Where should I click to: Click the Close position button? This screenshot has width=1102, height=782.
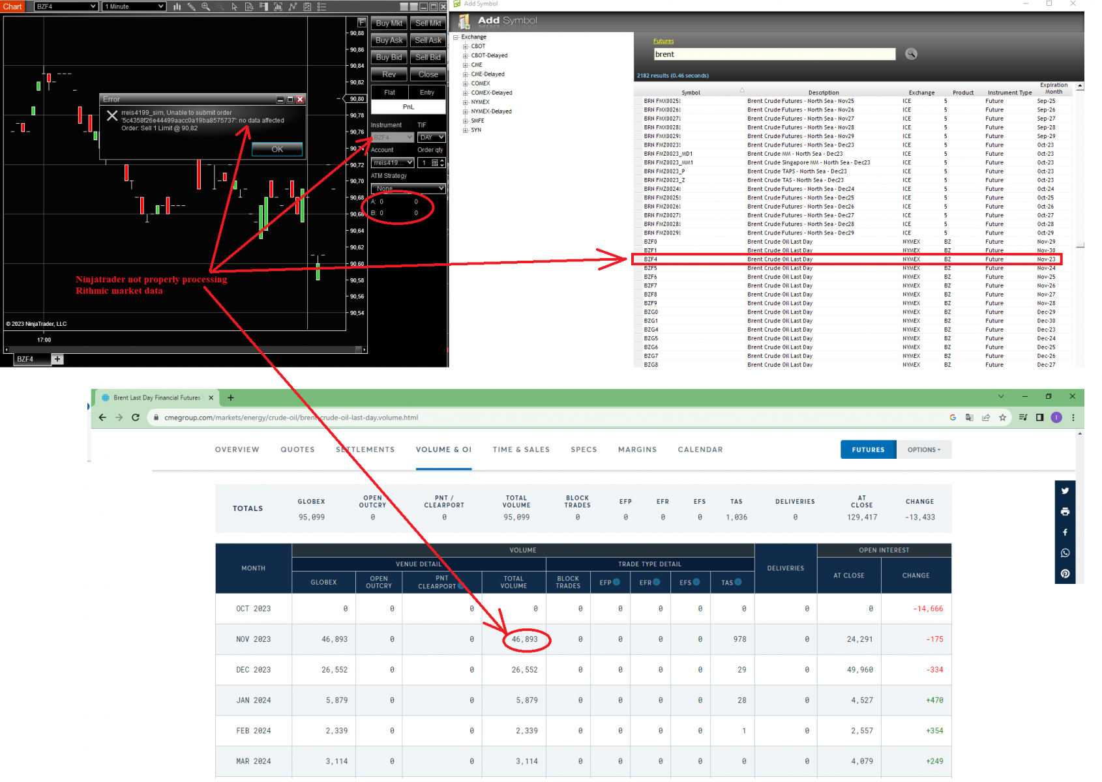pyautogui.click(x=428, y=74)
